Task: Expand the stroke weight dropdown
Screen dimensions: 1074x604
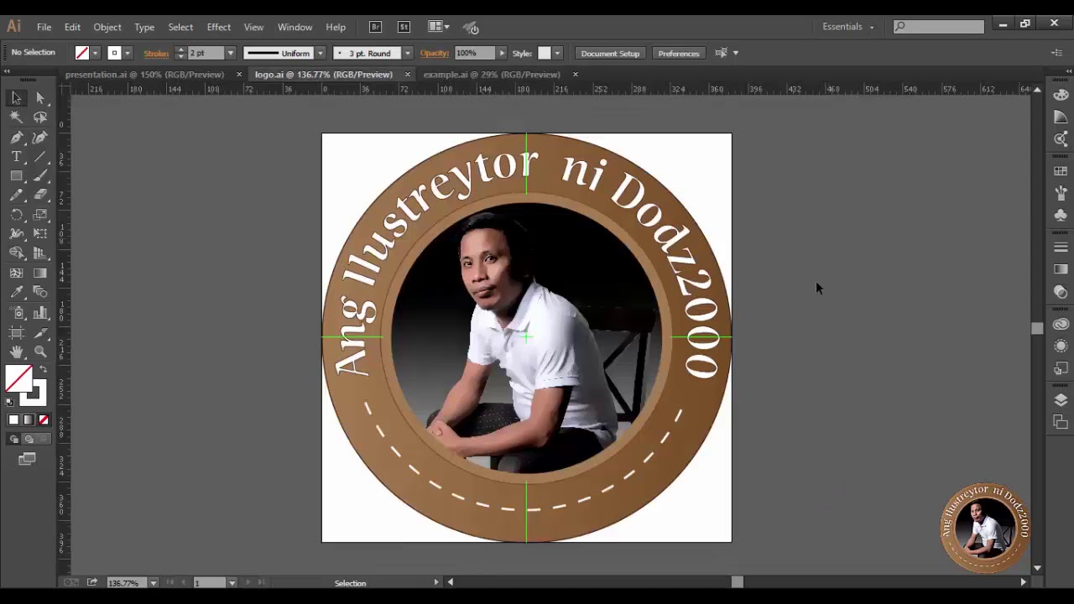Action: 231,53
